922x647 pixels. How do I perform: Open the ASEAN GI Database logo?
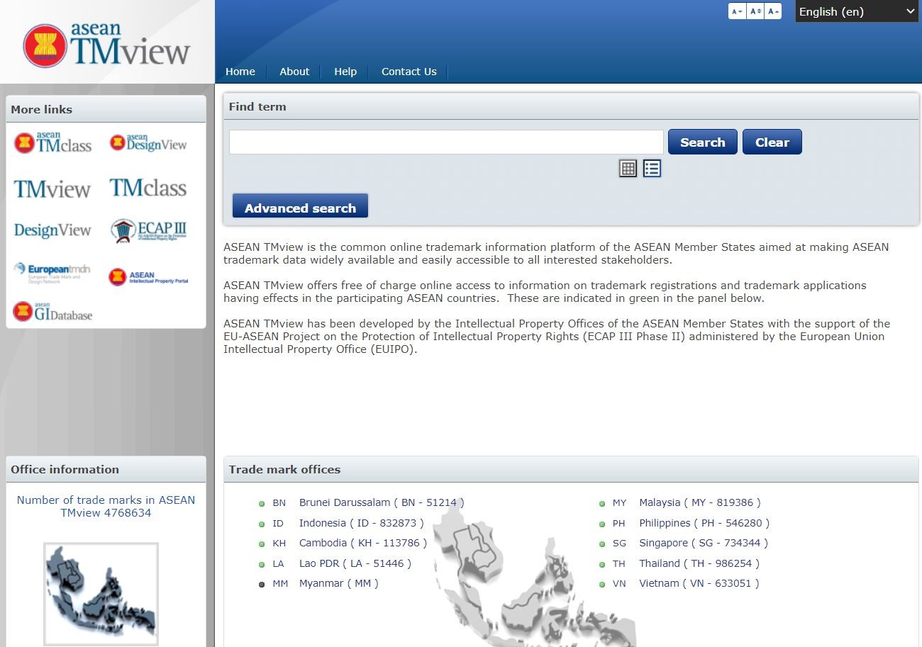[x=53, y=312]
